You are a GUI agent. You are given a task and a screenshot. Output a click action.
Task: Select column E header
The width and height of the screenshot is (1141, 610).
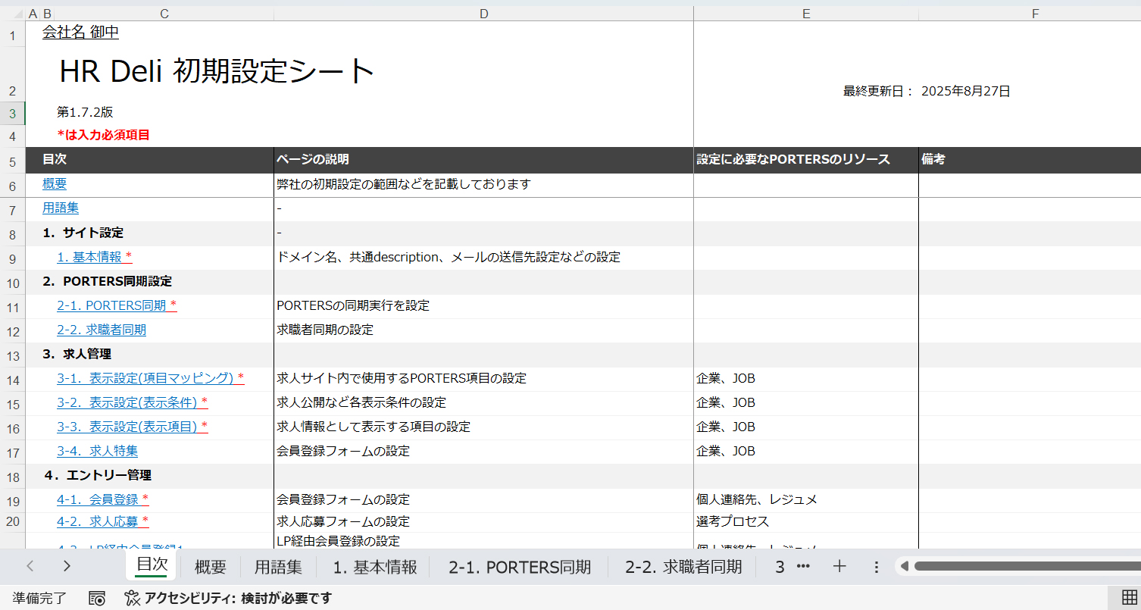click(x=806, y=14)
